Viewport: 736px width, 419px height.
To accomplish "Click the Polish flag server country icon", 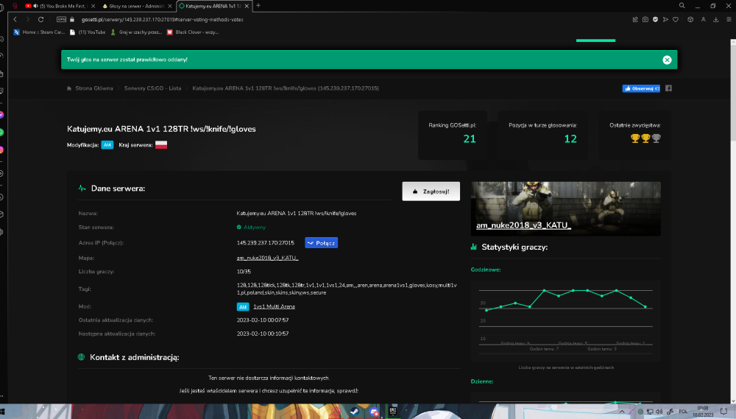I will pos(161,144).
